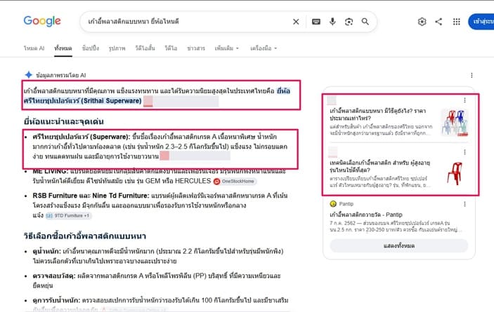This screenshot has width=494, height=312.
Task: Click in the Google search input field
Action: click(186, 22)
